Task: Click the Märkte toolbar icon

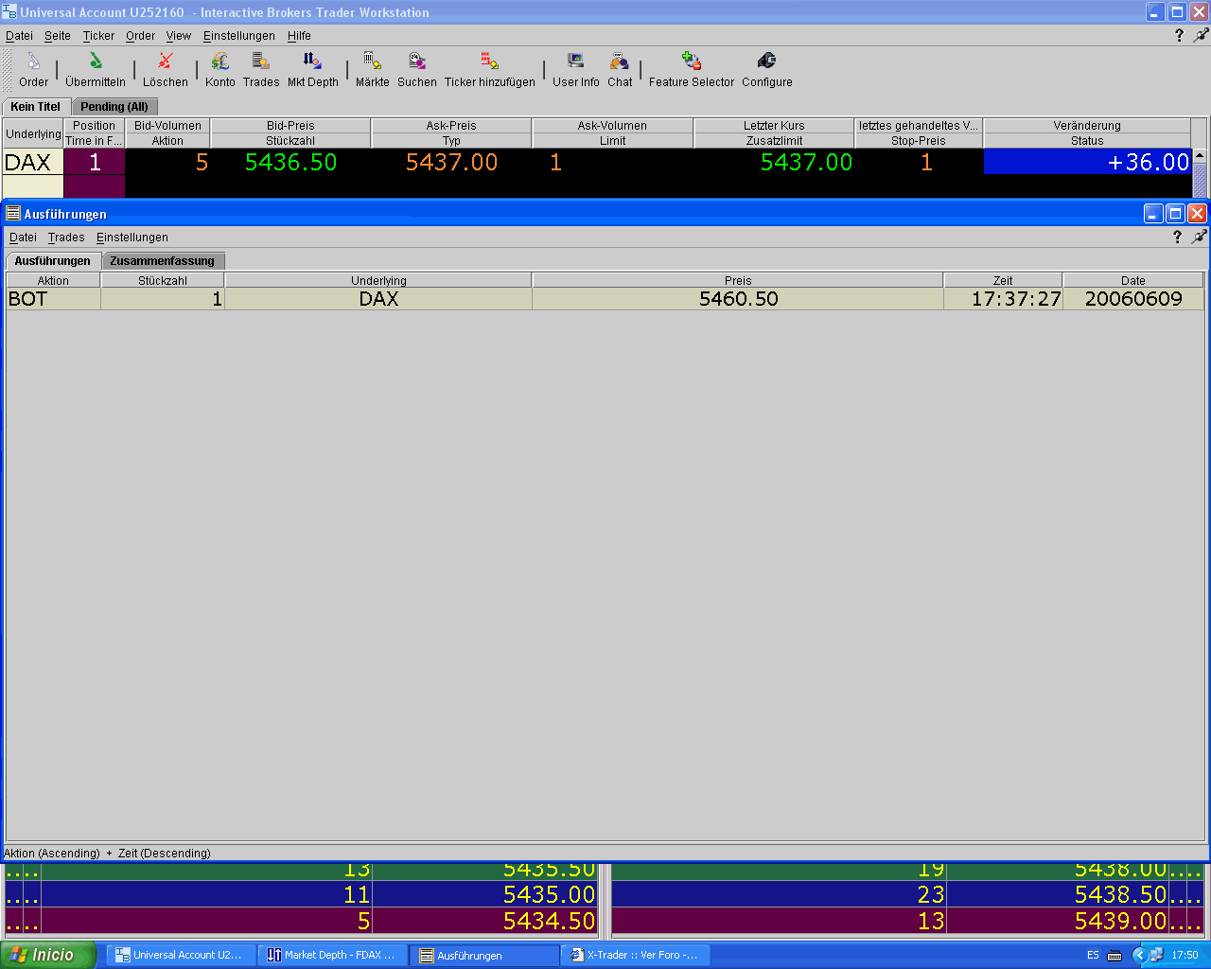Action: [373, 70]
